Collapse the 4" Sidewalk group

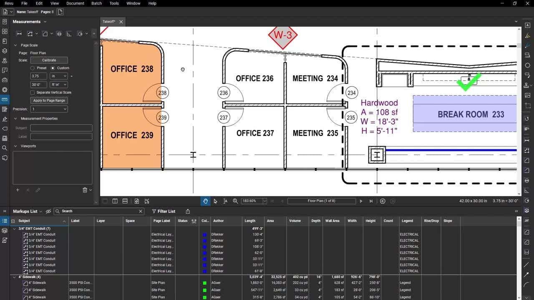(x=15, y=277)
